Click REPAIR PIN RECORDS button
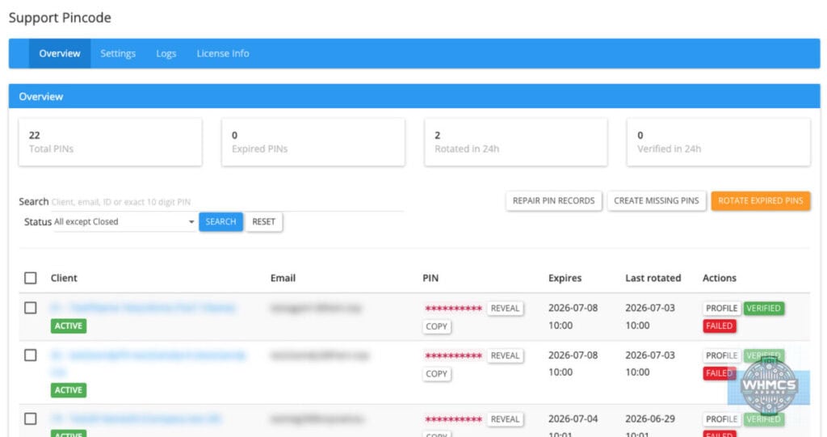This screenshot has height=437, width=827. [x=554, y=200]
